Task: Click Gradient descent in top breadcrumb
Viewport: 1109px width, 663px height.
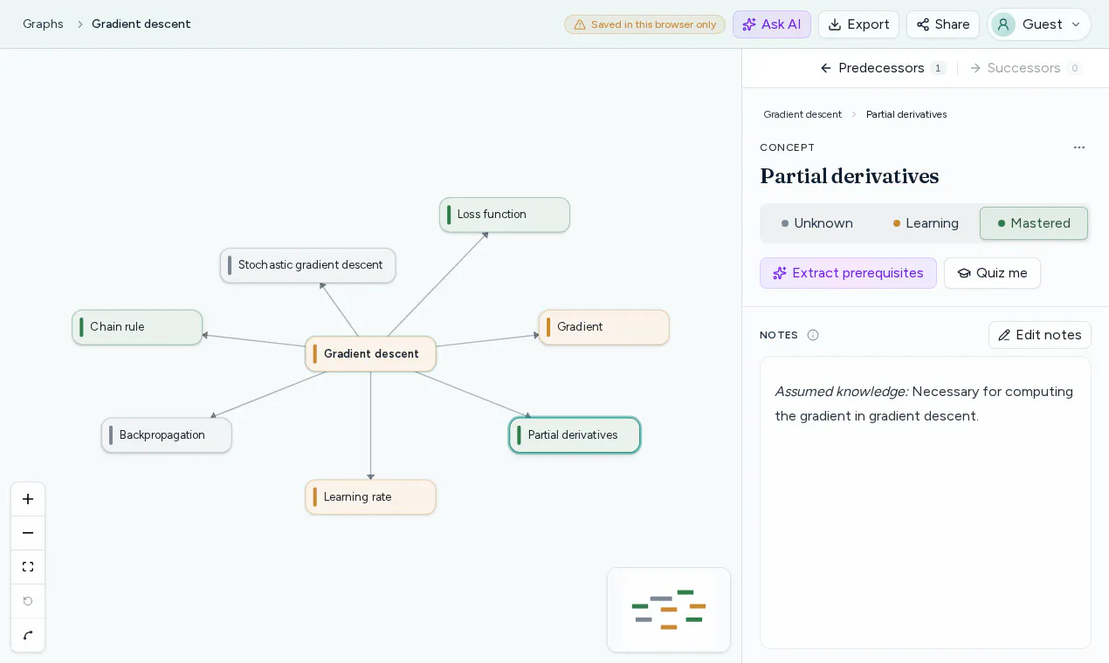Action: [x=141, y=24]
